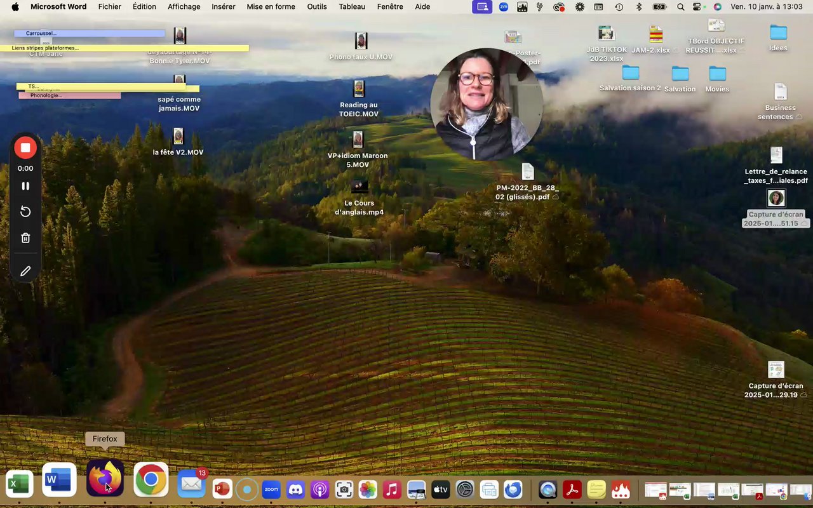Click the circular webcam preview bubble
This screenshot has height=508, width=813.
(487, 104)
